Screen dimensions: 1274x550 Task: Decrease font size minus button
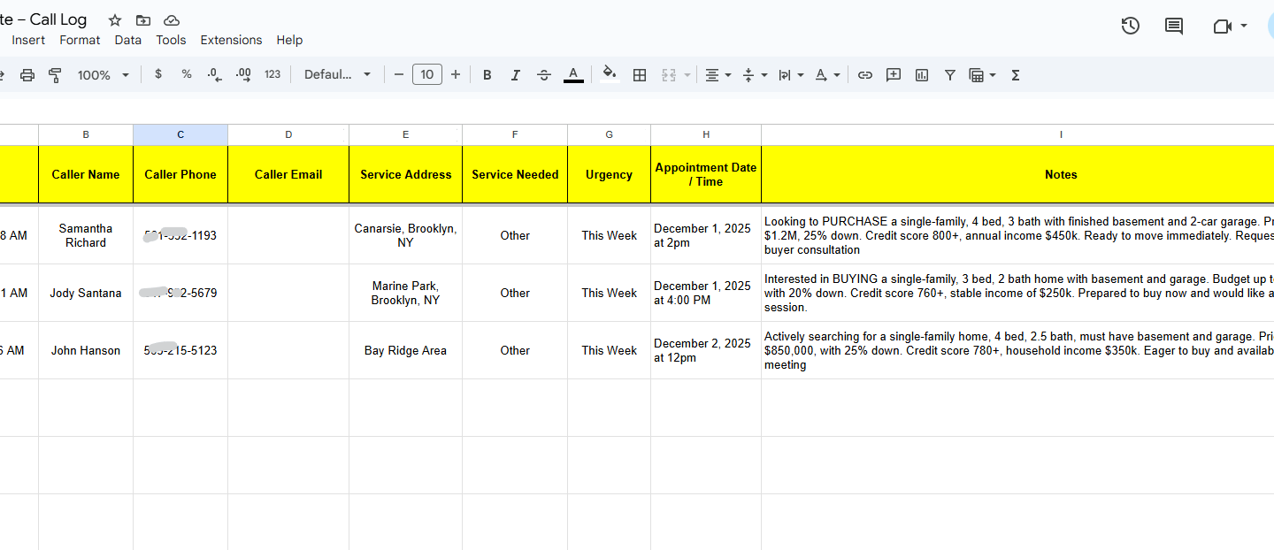point(399,75)
